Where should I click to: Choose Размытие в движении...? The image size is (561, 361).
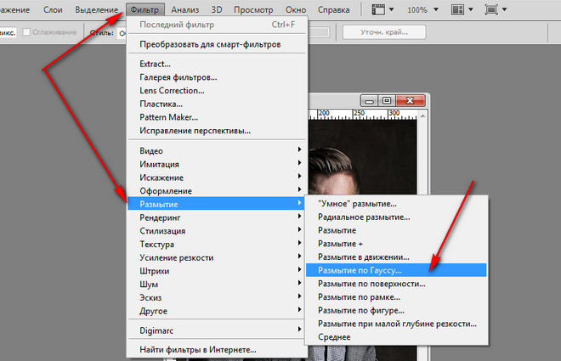click(x=396, y=257)
